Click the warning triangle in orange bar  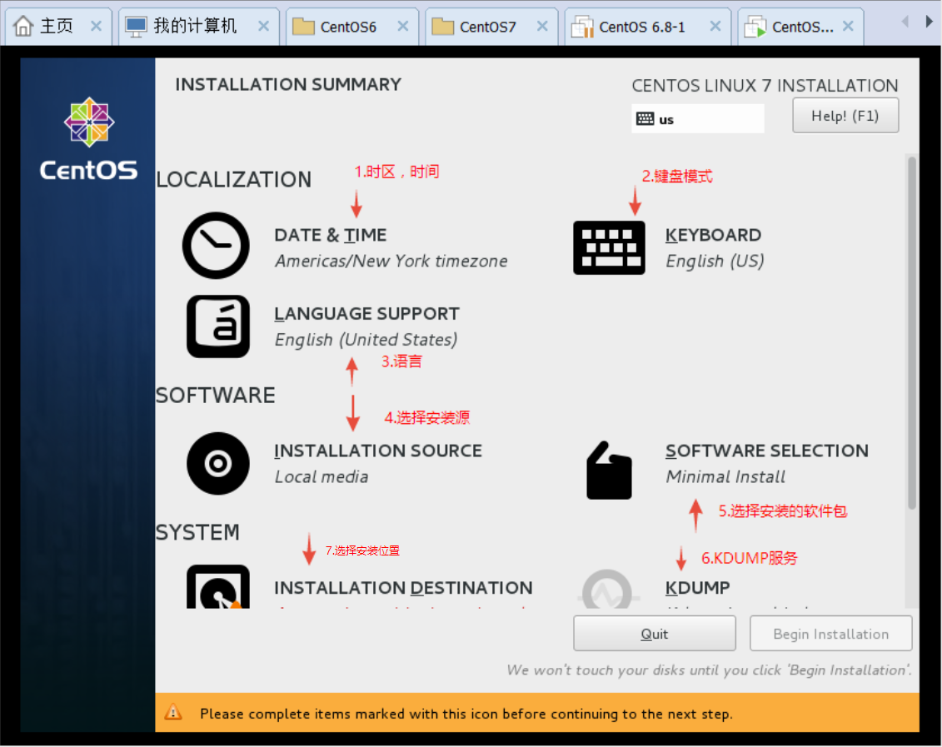point(173,712)
